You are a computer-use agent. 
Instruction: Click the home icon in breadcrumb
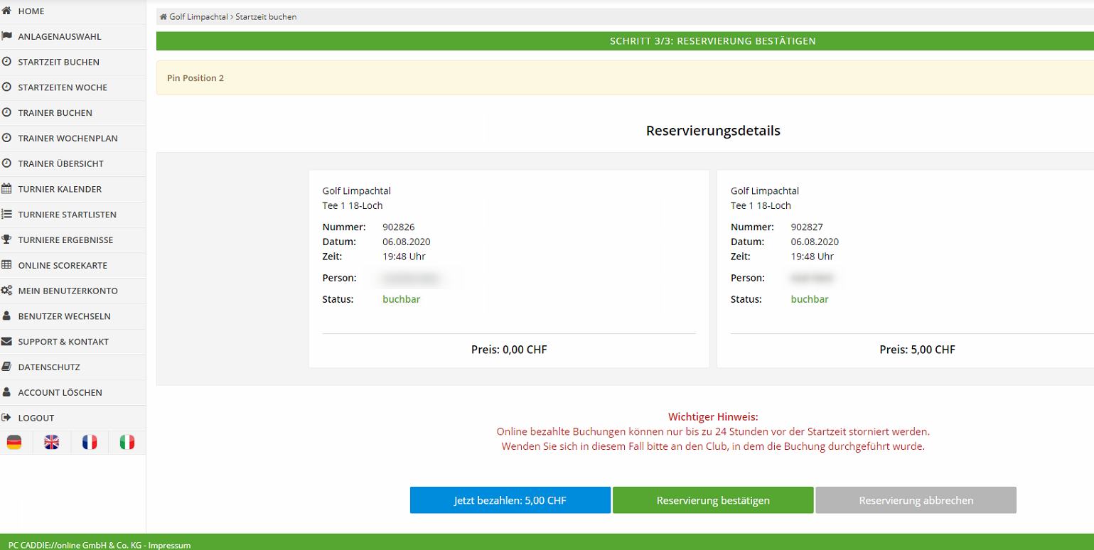pyautogui.click(x=163, y=16)
